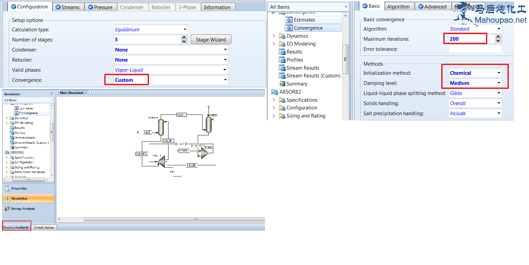The width and height of the screenshot is (529, 265).
Task: Switch to the Pressure tab
Action: [100, 7]
